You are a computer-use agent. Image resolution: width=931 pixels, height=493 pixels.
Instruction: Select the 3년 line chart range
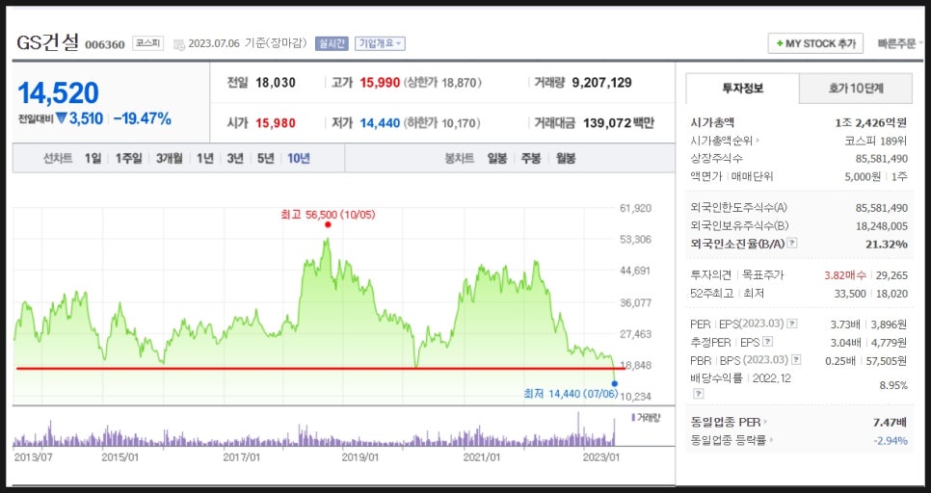point(235,159)
